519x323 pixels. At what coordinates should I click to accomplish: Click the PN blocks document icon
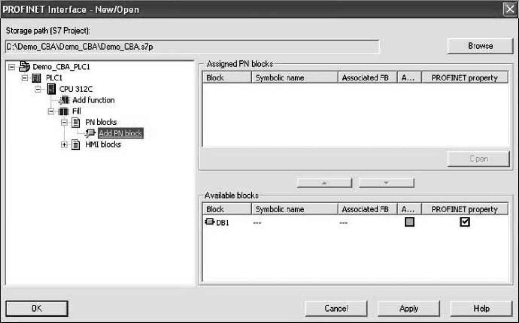point(76,123)
